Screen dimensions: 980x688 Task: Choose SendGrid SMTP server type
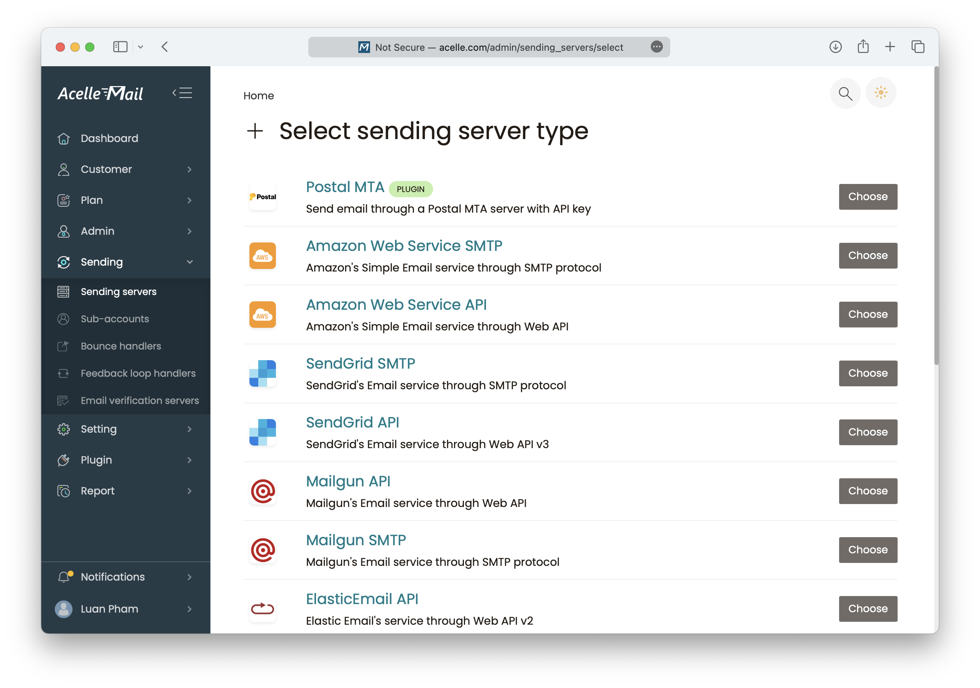[868, 373]
